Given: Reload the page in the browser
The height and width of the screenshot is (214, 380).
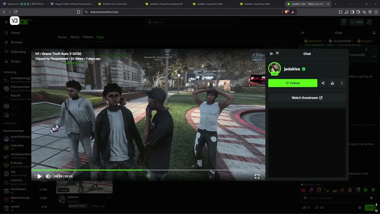Looking at the screenshot, I should 16,12.
